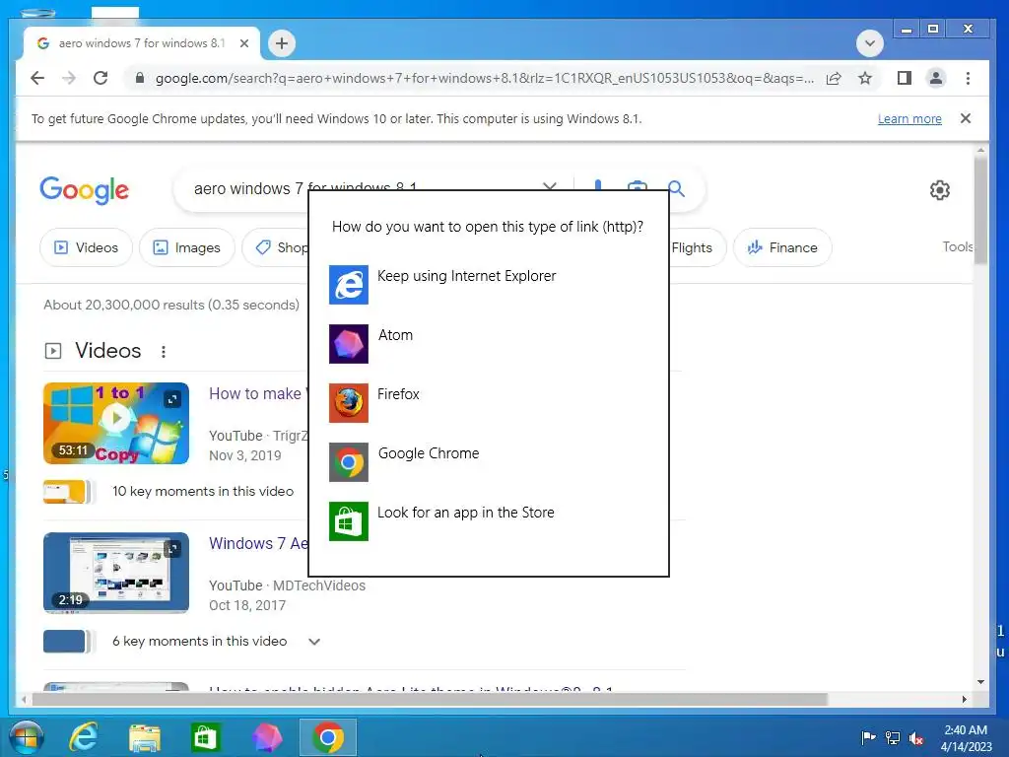The width and height of the screenshot is (1009, 757).
Task: Open the 'How to make' video result
Action: [x=257, y=393]
